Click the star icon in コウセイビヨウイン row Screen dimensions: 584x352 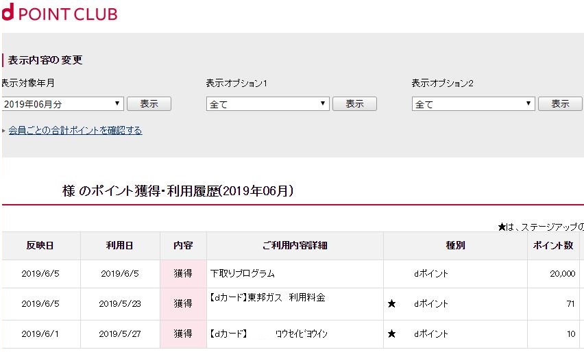coord(391,334)
